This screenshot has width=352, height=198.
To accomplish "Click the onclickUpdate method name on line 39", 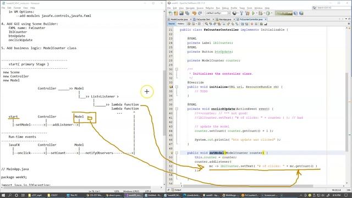I will pyautogui.click(x=223, y=109).
